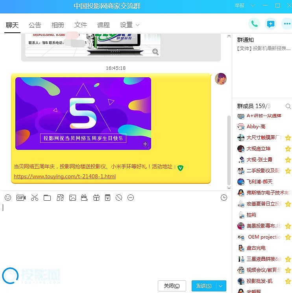Viewport: 292px width, 293px height.
Task: Click the star badge next to OEM projectio
Action: click(288, 237)
